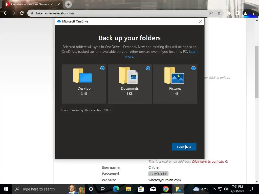Click the 'Desktop' folder name label
Image resolution: width=259 pixels, height=194 pixels.
click(x=84, y=88)
